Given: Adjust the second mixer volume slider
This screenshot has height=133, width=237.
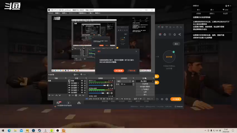Looking at the screenshot, I should coord(97,93).
